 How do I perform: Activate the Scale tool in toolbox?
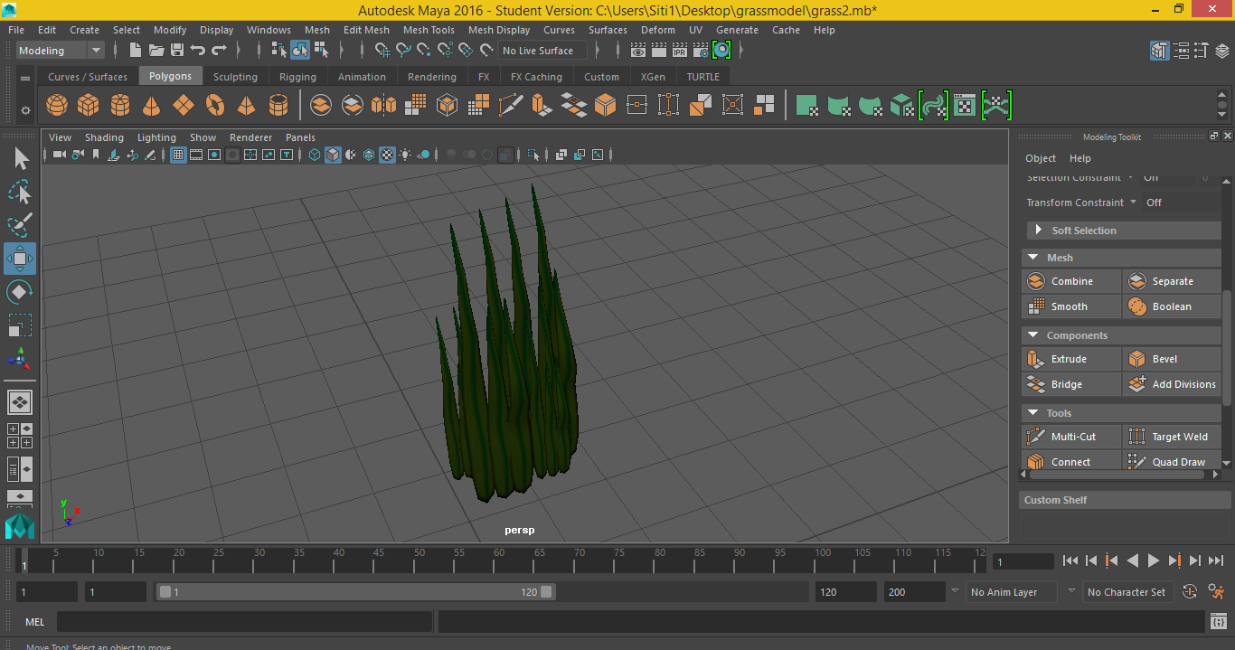pyautogui.click(x=20, y=325)
